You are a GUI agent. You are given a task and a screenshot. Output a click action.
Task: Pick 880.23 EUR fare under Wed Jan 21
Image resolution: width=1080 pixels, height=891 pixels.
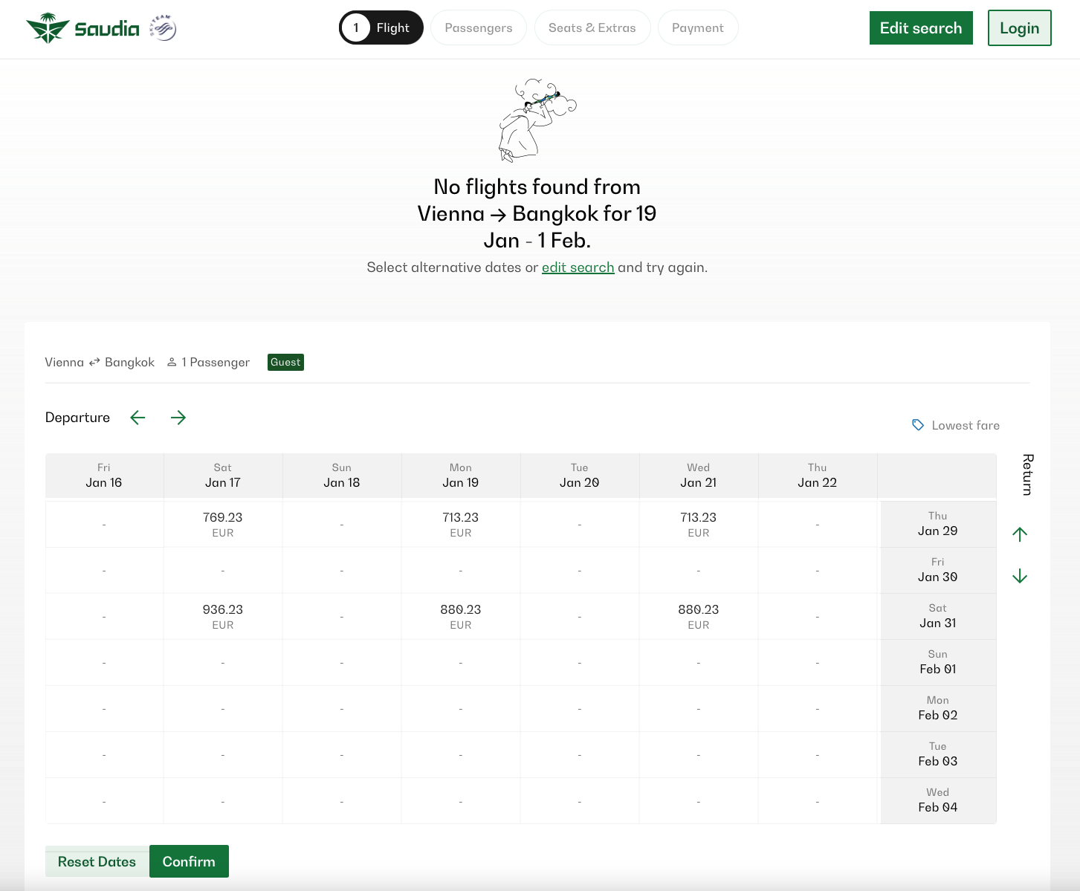click(x=699, y=617)
